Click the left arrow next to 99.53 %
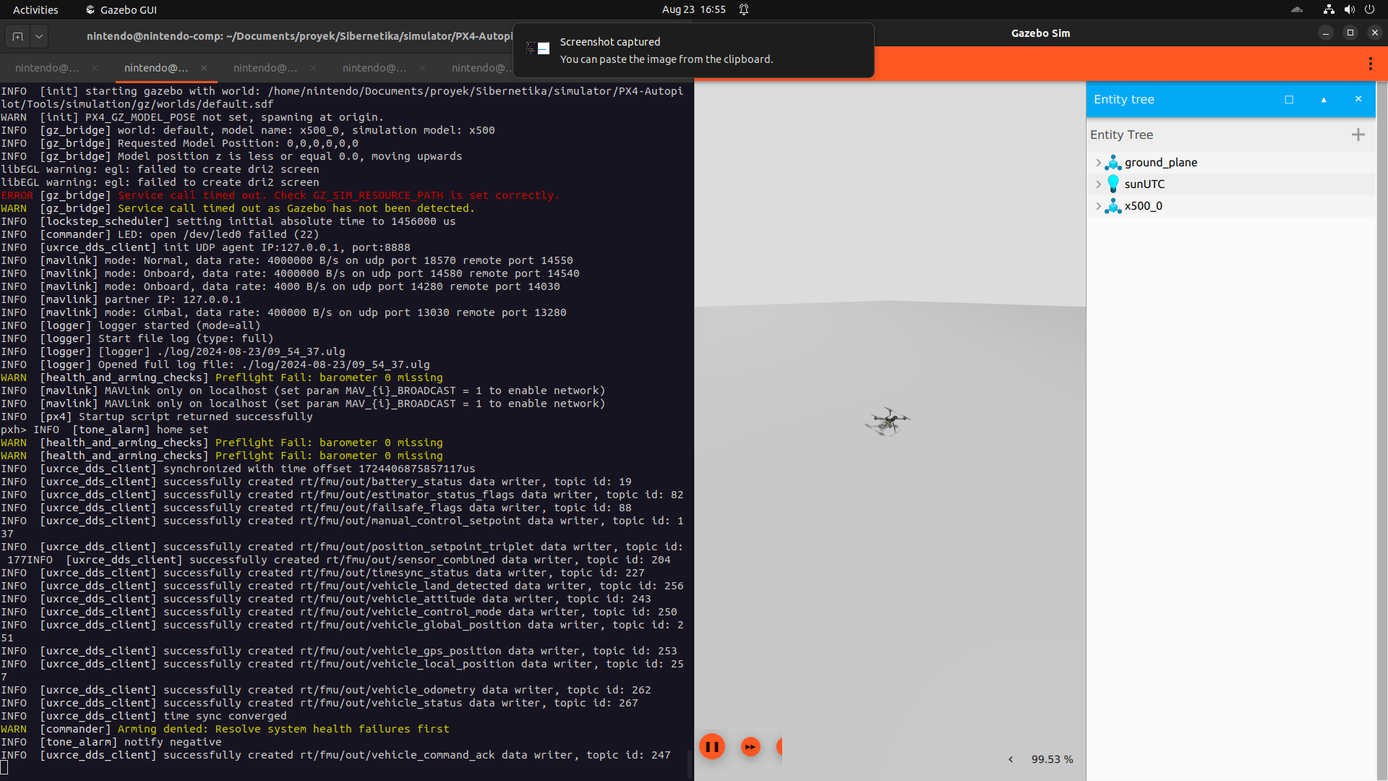This screenshot has height=781, width=1388. pos(1010,759)
